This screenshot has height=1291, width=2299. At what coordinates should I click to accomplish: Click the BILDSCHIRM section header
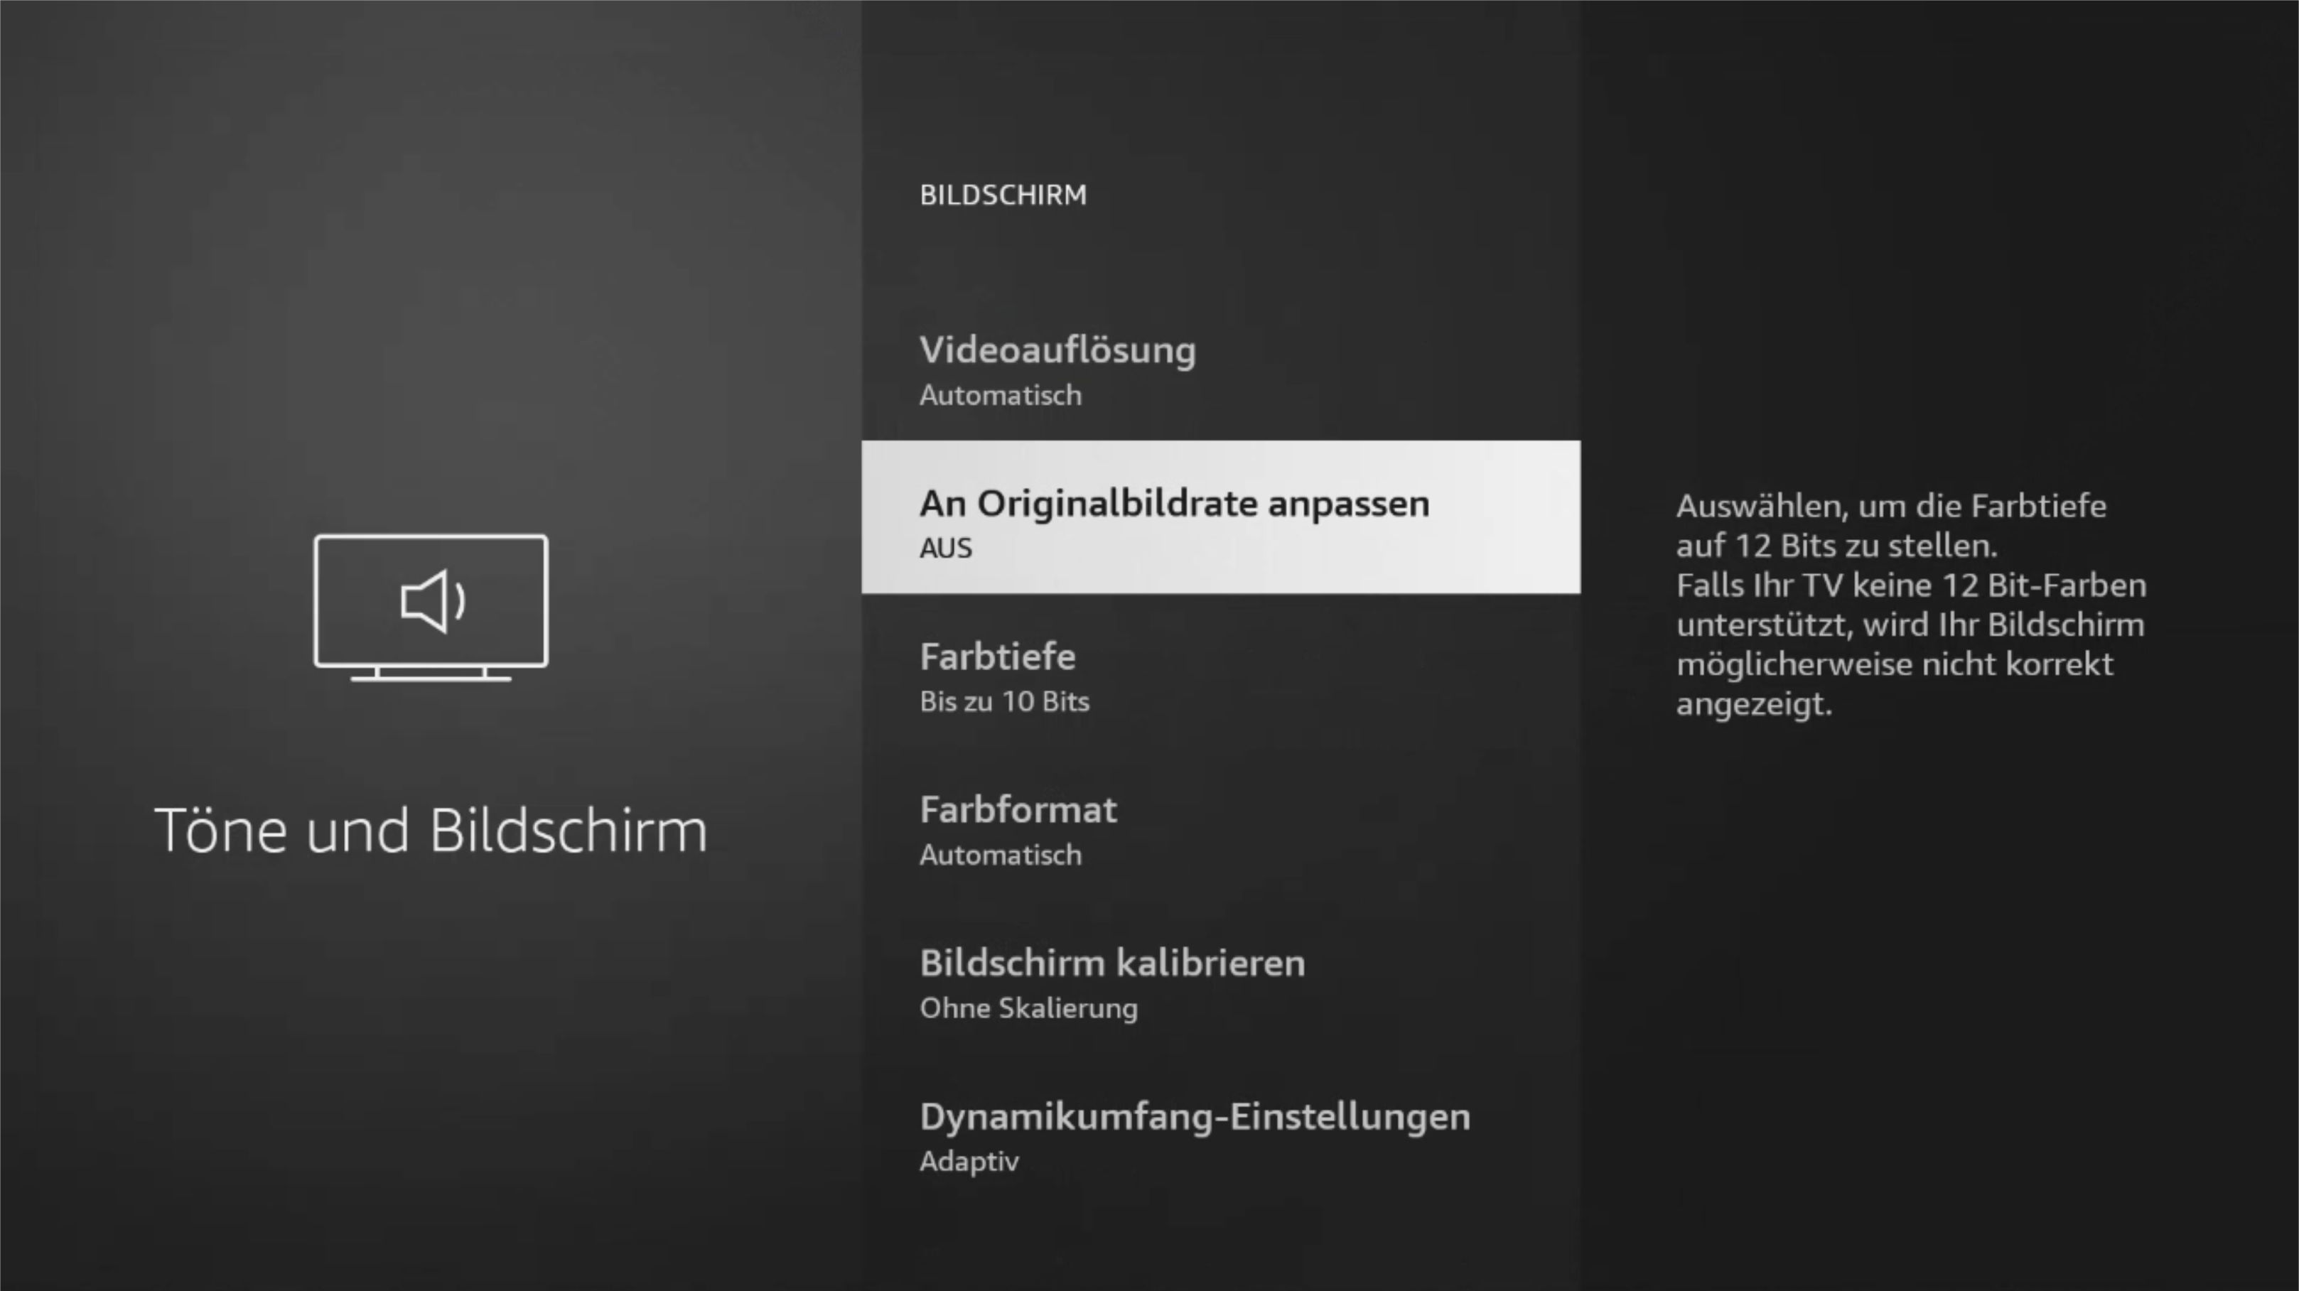(x=1003, y=195)
